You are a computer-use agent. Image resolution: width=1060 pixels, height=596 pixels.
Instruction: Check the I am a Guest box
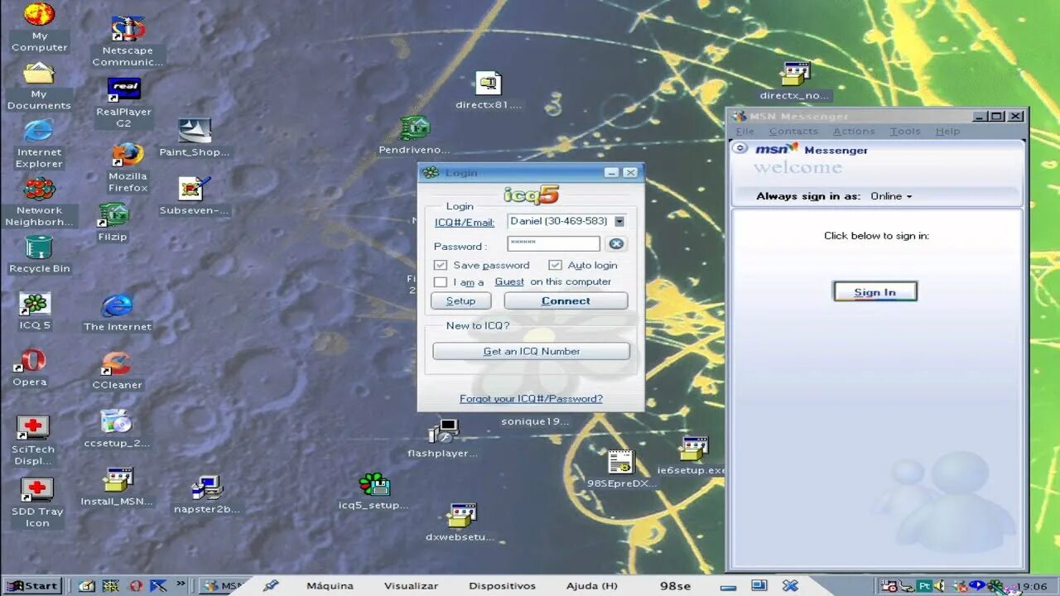[x=441, y=282]
